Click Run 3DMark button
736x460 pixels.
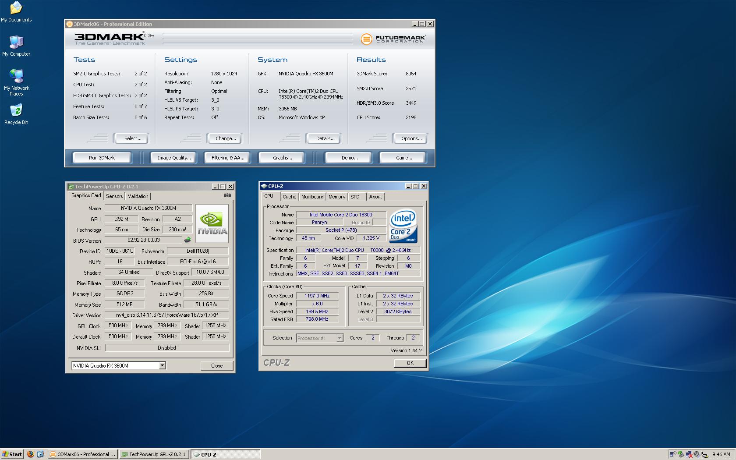pyautogui.click(x=102, y=158)
